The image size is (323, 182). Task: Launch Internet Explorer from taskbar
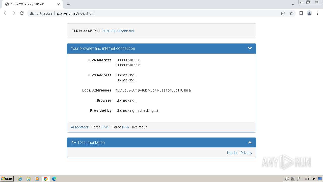[x=20, y=179]
